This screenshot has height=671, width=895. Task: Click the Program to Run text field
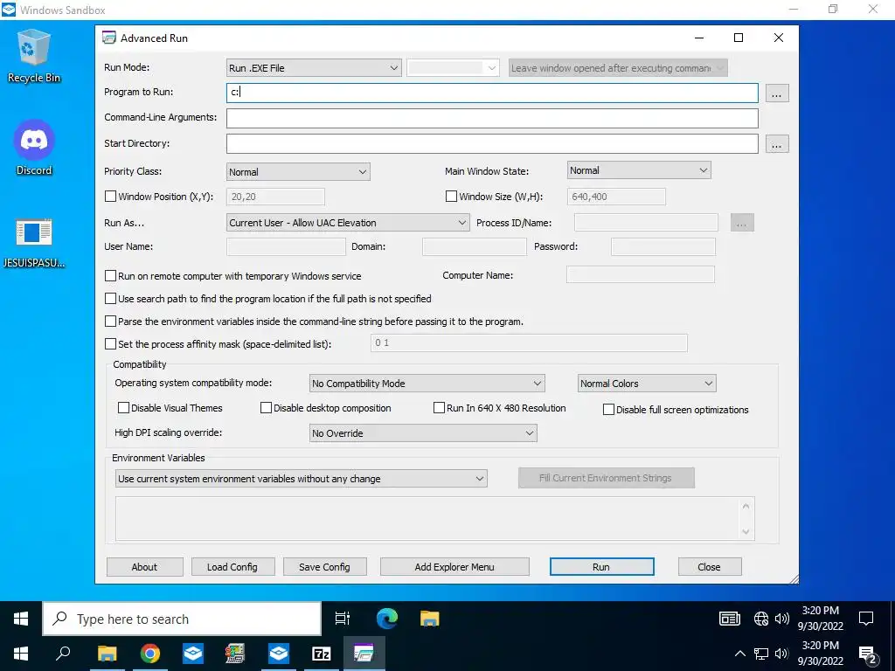492,93
